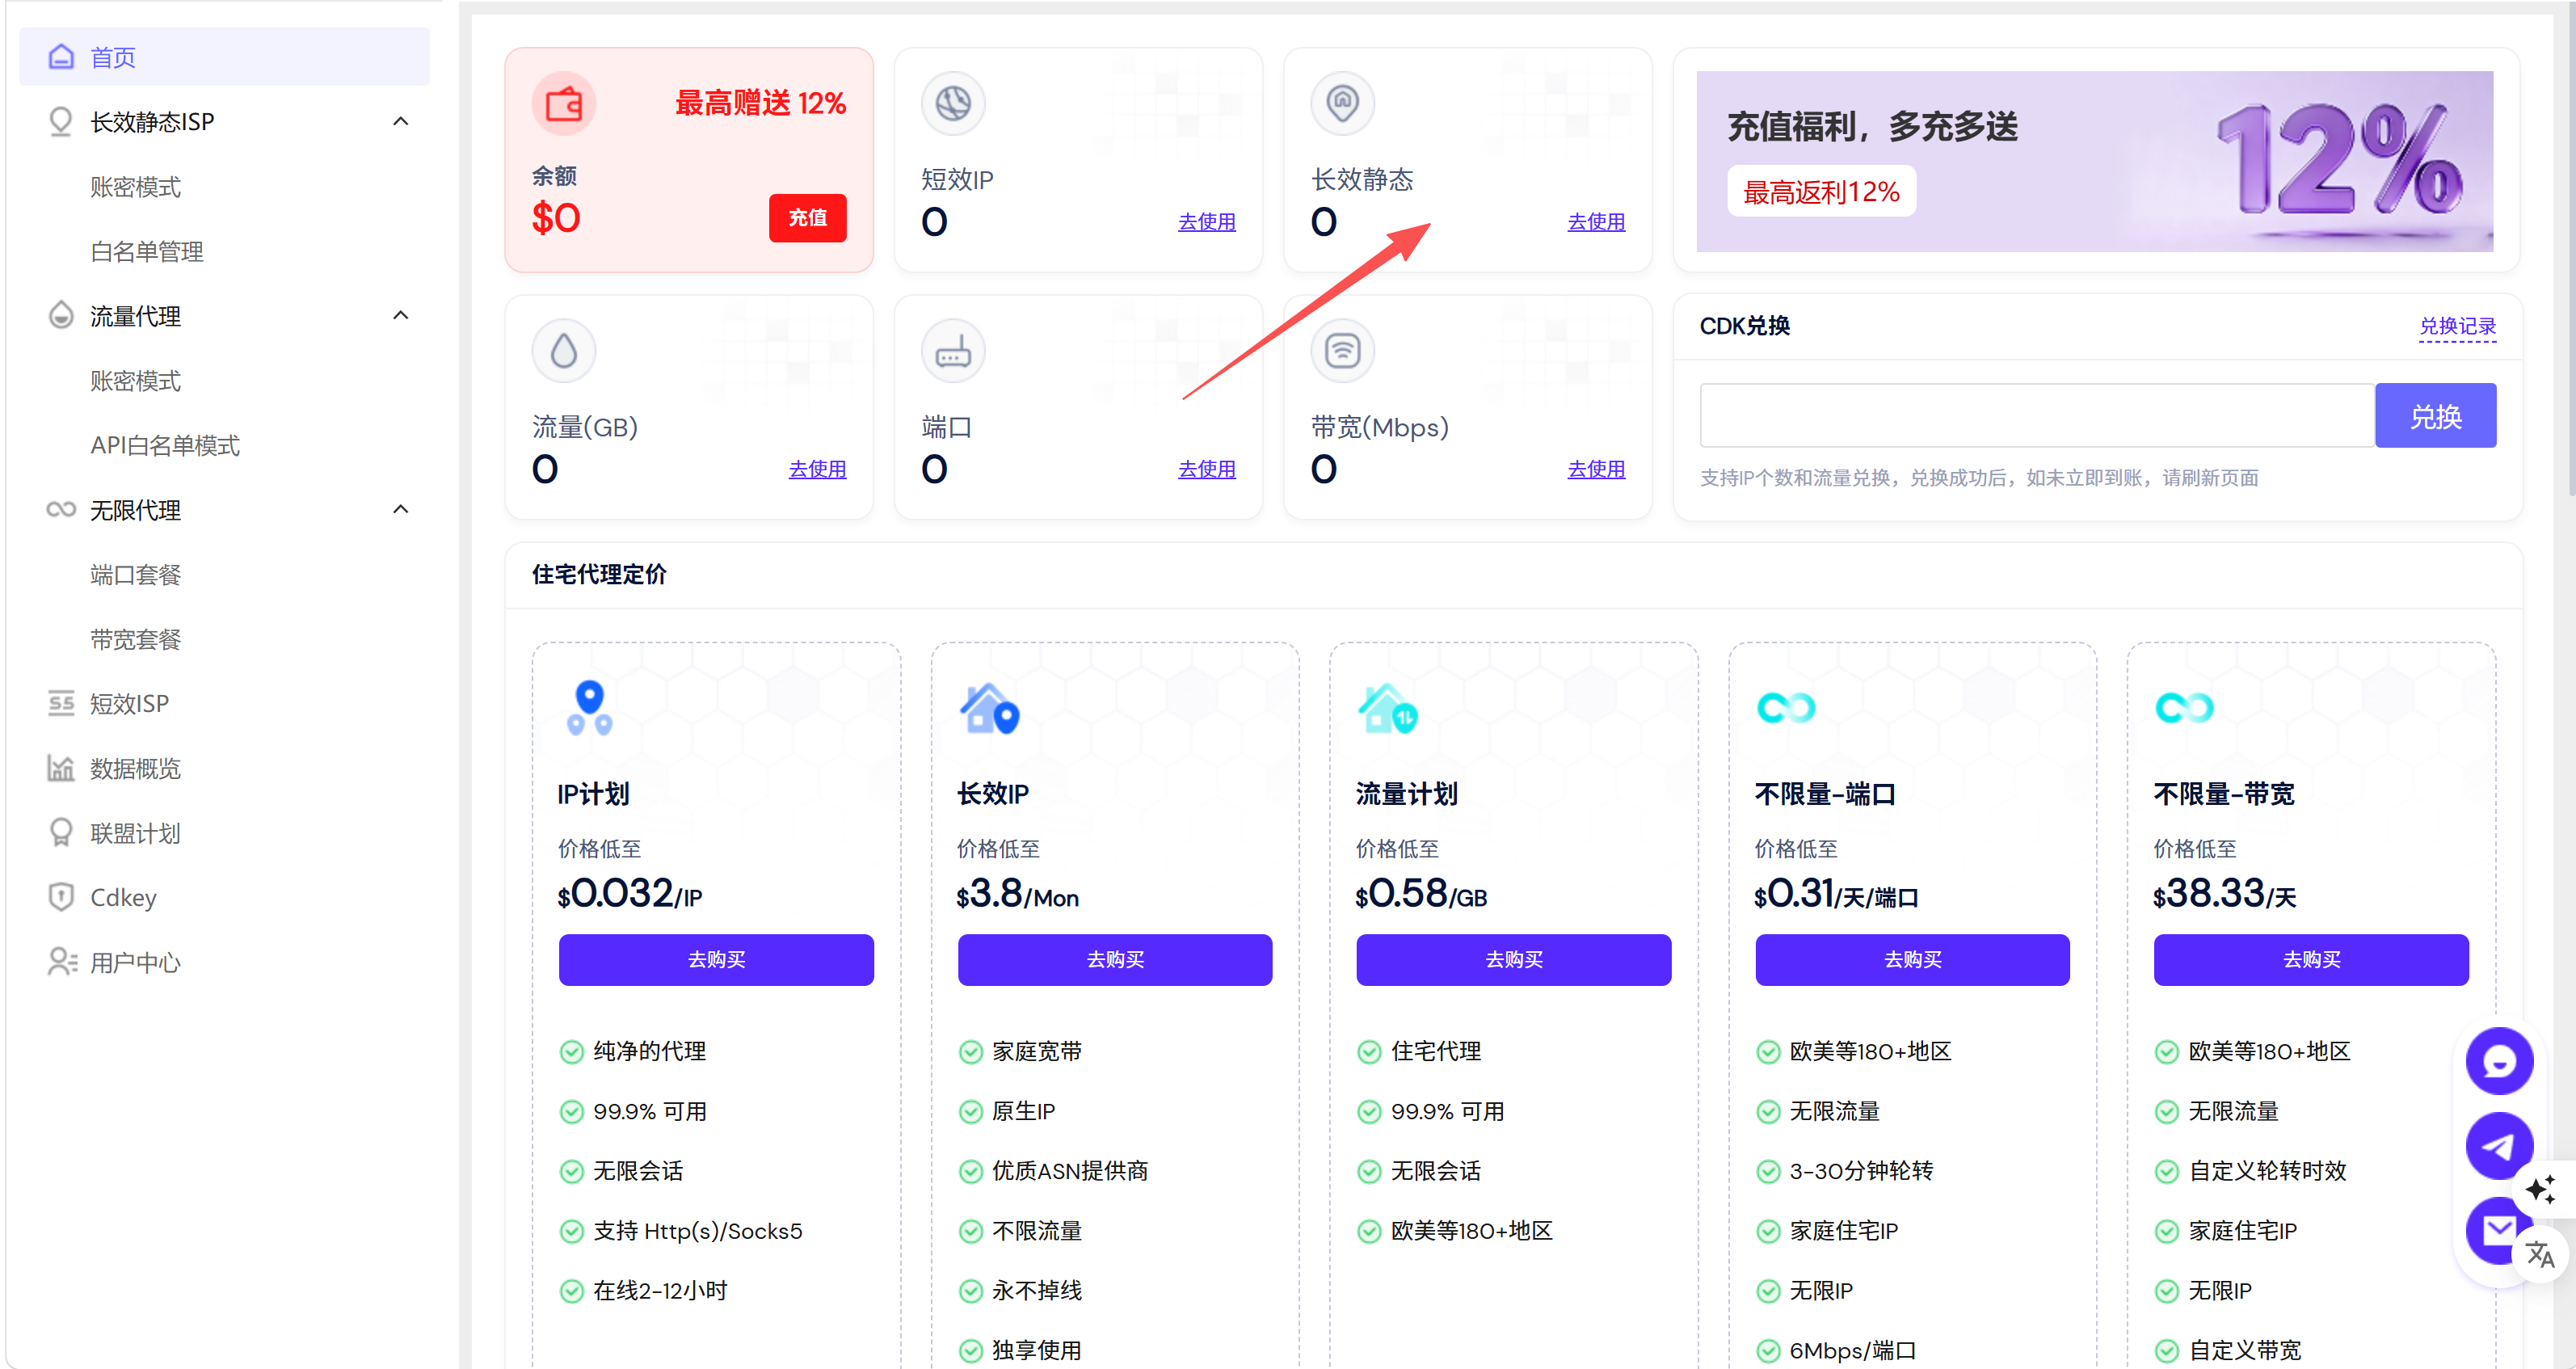Collapse the 长效静态ISP sidebar group

pyautogui.click(x=401, y=122)
